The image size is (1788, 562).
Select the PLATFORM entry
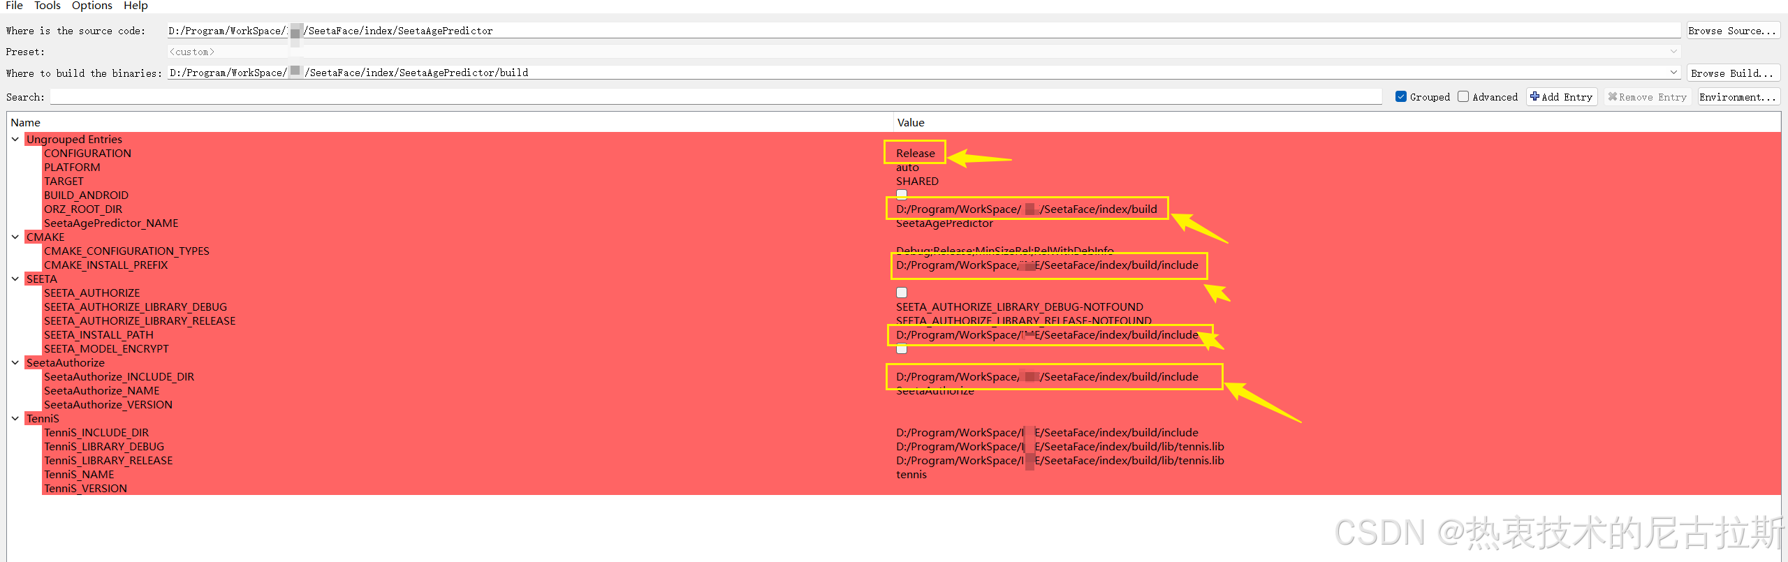pyautogui.click(x=72, y=167)
